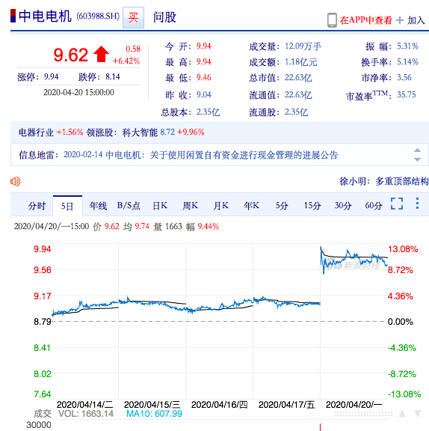This screenshot has width=429, height=431.
Task: Click the 涨停 value 9.94
Action: [52, 76]
